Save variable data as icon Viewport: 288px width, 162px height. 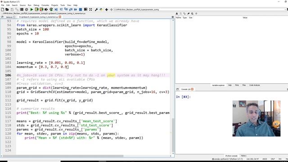coord(184,13)
